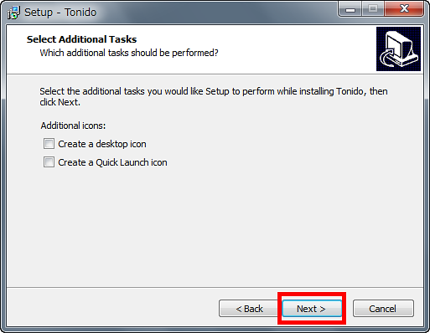Click the "Select Additional Tasks" heading
This screenshot has width=430, height=333.
pyautogui.click(x=81, y=39)
